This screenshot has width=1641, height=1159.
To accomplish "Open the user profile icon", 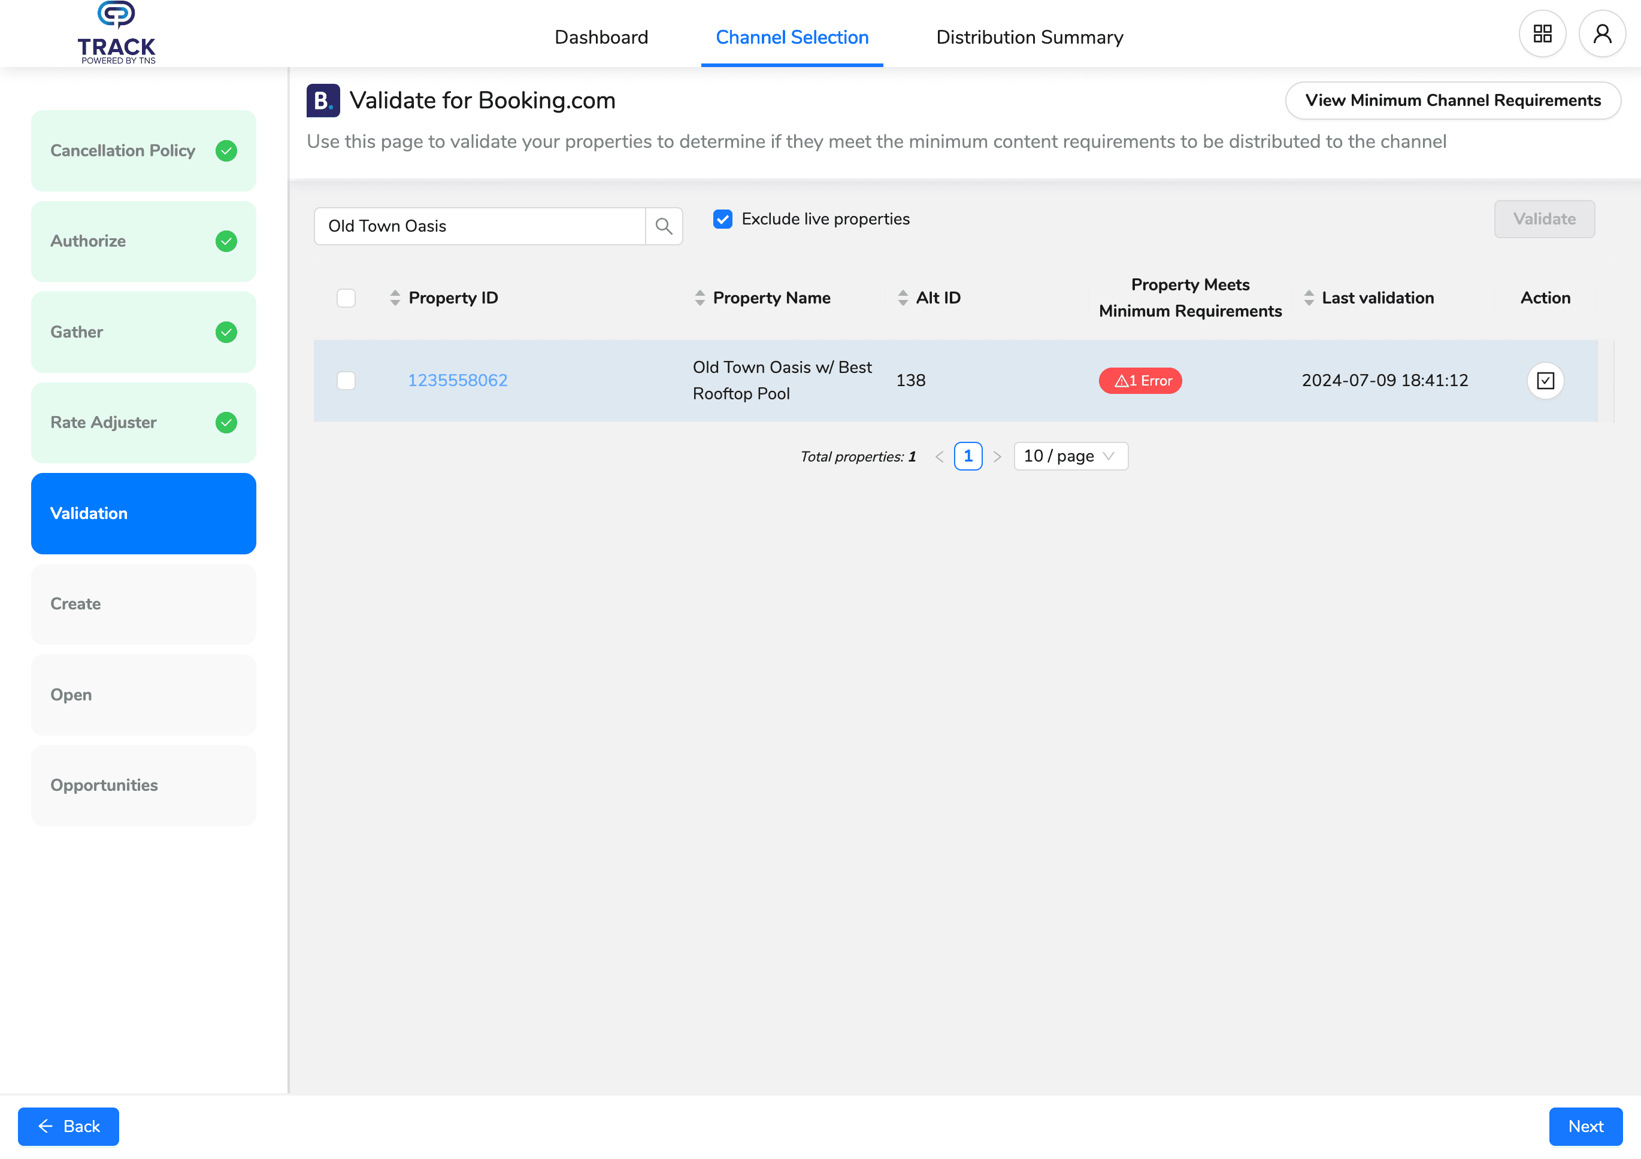I will (x=1603, y=34).
